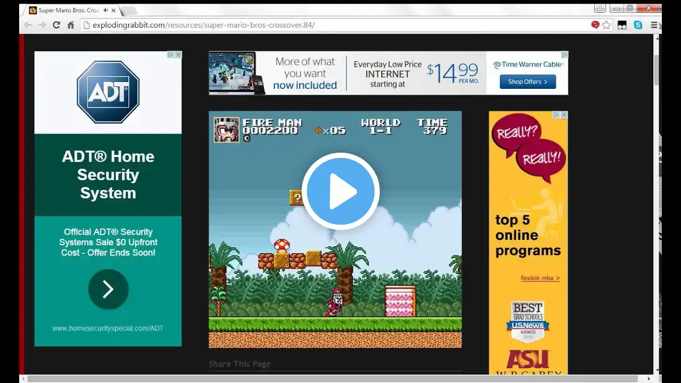Open AdChoices on the yellow ASU ad
Screen dimensions: 681x383
(x=557, y=115)
